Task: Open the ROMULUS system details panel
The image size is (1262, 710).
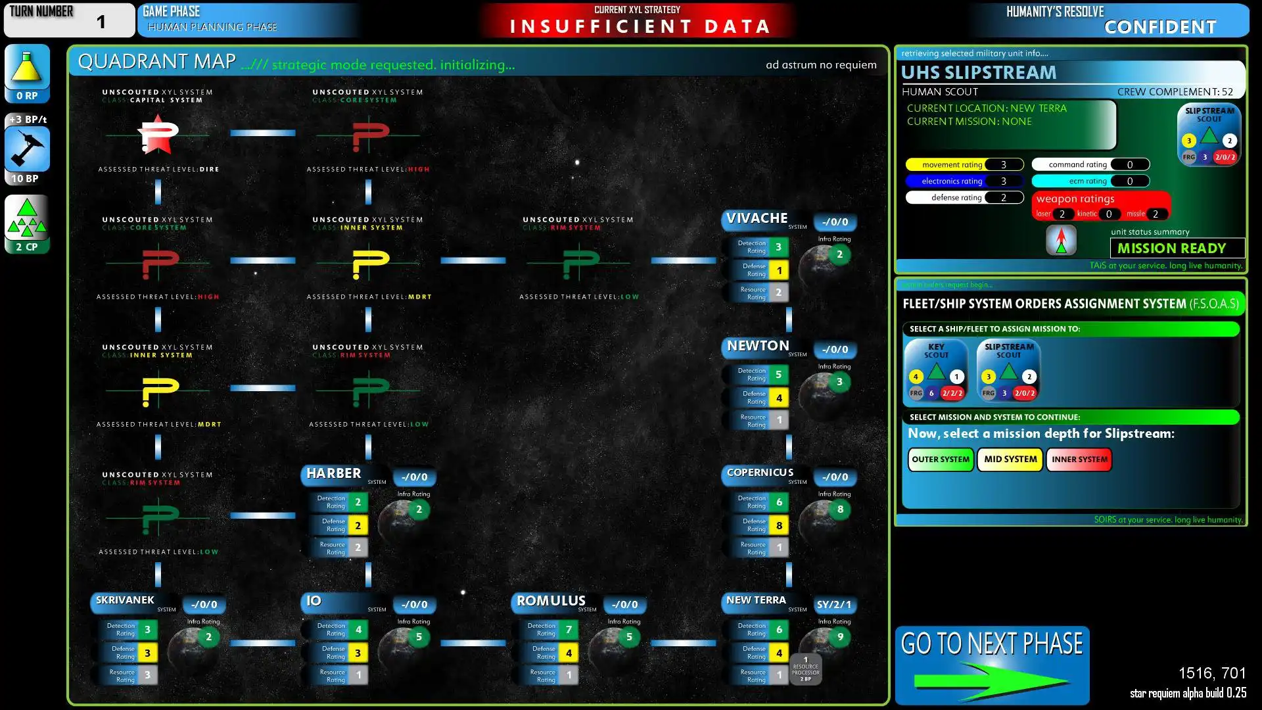Action: point(549,601)
